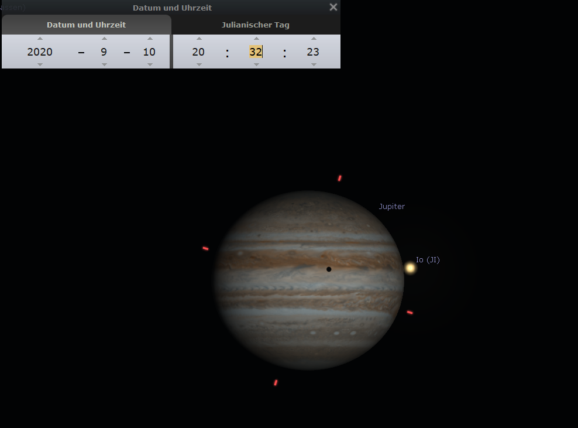
Task: Switch to the Julianischer Tag tab
Action: point(256,25)
